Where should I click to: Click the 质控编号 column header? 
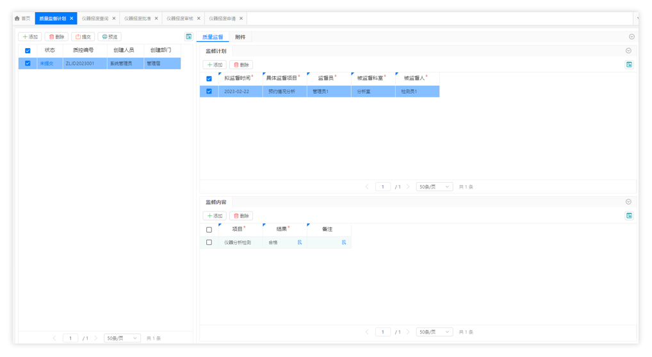tap(83, 50)
